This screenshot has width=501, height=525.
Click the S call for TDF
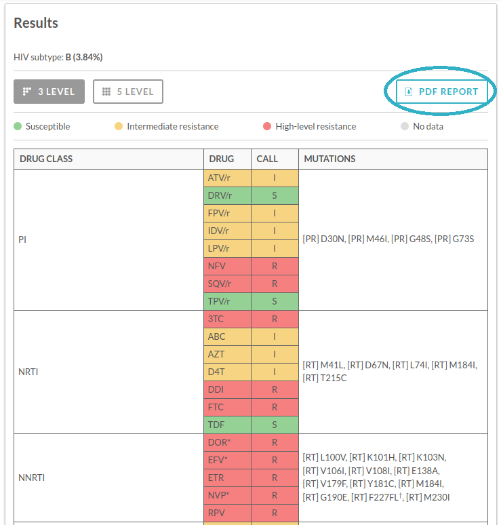click(275, 425)
